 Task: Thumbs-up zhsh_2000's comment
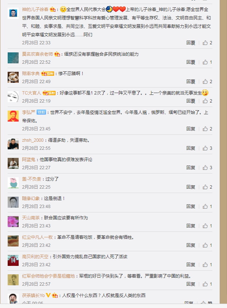tap(205, 148)
